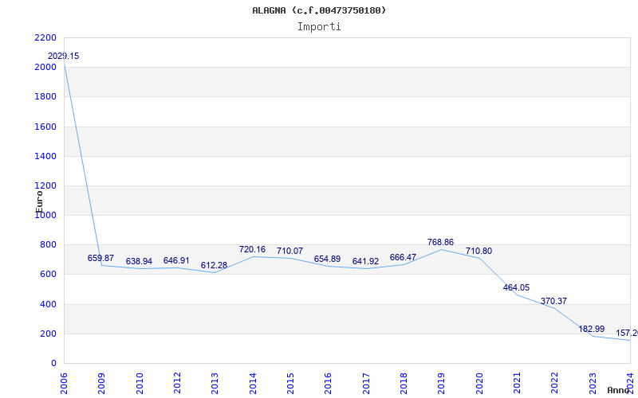The width and height of the screenshot is (638, 398).
Task: Click the 2009 x-axis year label
Action: click(x=102, y=384)
